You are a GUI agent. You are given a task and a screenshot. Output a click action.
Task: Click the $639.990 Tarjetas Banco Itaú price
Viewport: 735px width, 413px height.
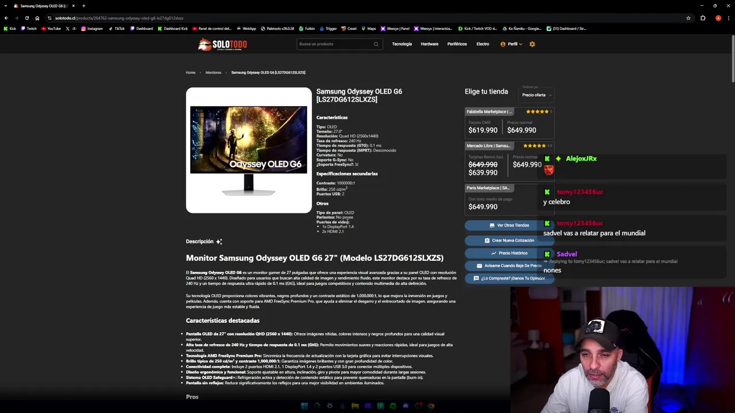point(483,173)
